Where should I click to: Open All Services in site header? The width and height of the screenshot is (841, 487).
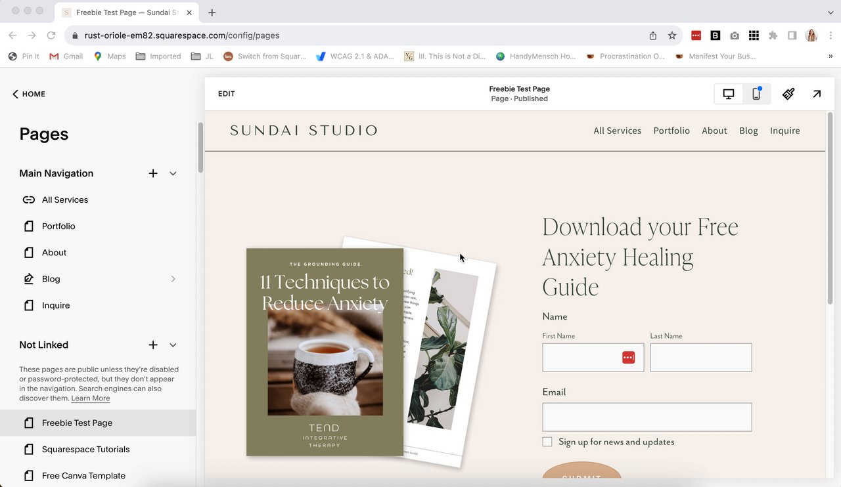point(618,131)
